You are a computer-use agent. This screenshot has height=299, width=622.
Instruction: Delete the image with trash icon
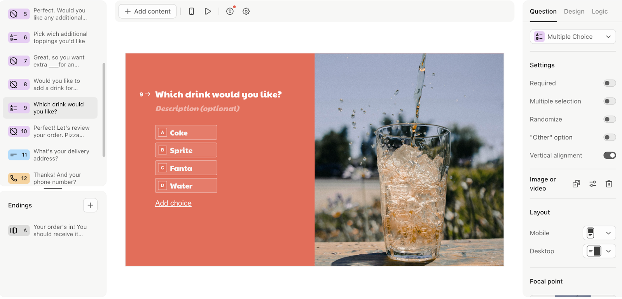point(609,184)
